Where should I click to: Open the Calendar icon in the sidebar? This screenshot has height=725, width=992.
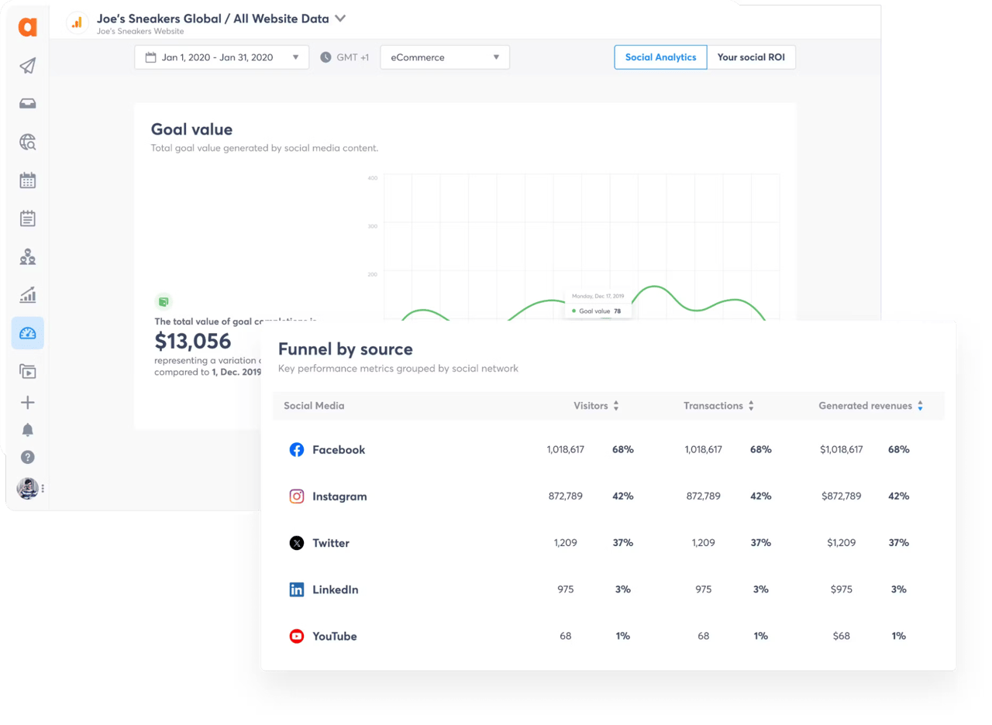pos(27,180)
